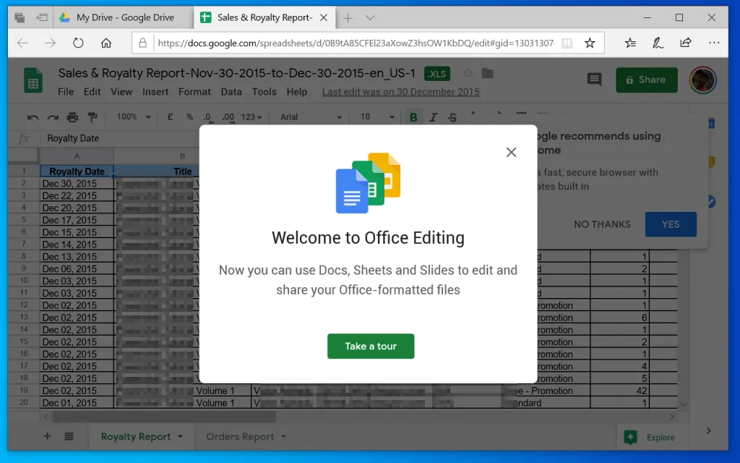Toggle italic formatting
This screenshot has height=463, width=740.
tap(432, 116)
